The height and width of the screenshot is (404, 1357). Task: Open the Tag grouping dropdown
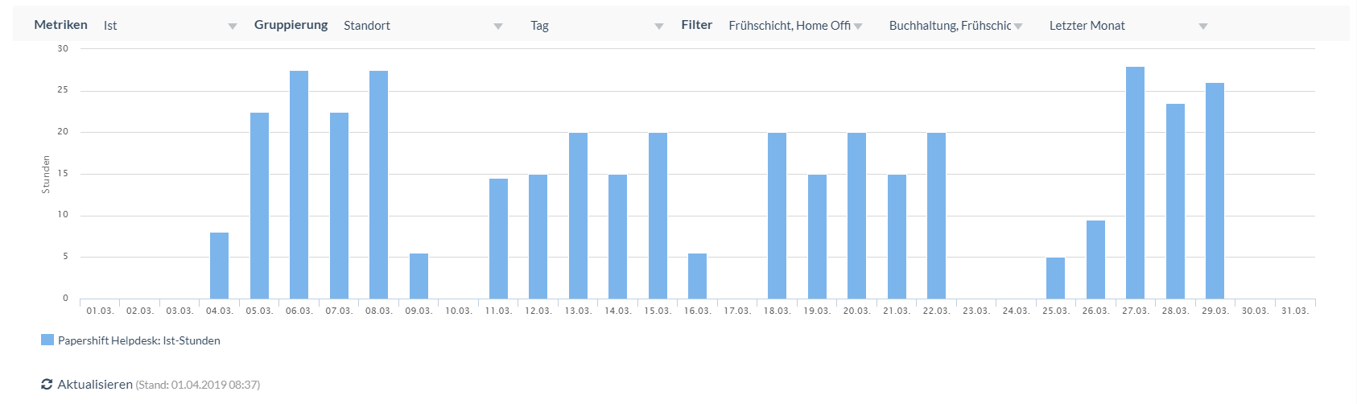(x=596, y=26)
